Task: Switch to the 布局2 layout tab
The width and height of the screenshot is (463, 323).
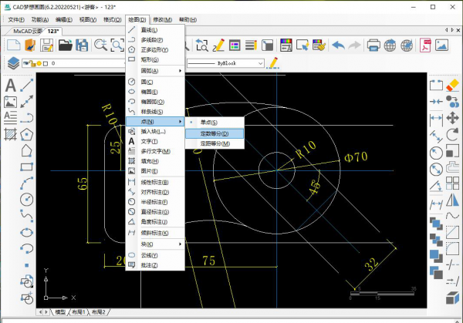Action: pos(98,311)
